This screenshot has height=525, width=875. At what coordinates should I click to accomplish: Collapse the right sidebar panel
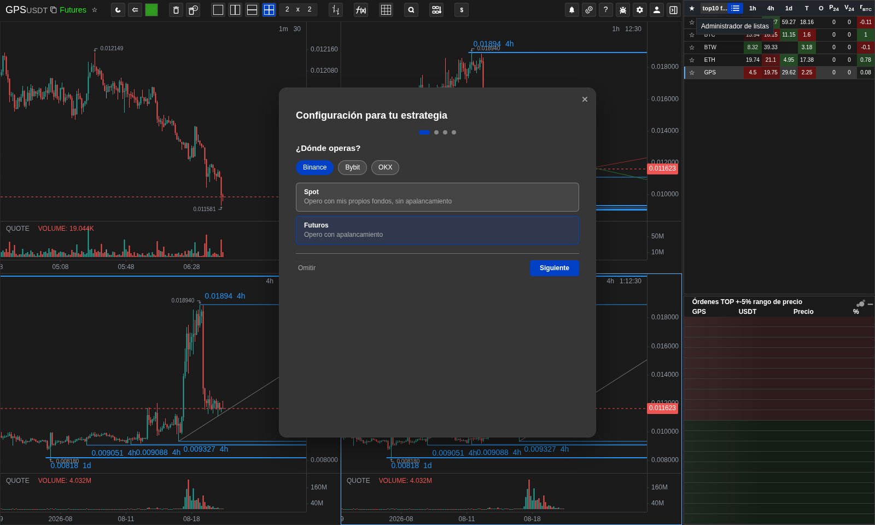674,10
